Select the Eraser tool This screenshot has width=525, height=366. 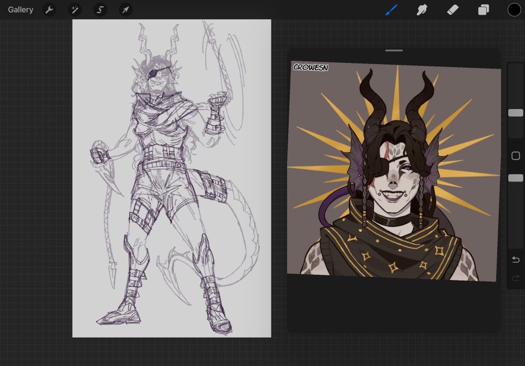point(453,9)
